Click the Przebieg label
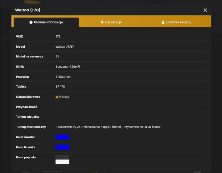Viewport: 222px width, 173px height. [23, 77]
